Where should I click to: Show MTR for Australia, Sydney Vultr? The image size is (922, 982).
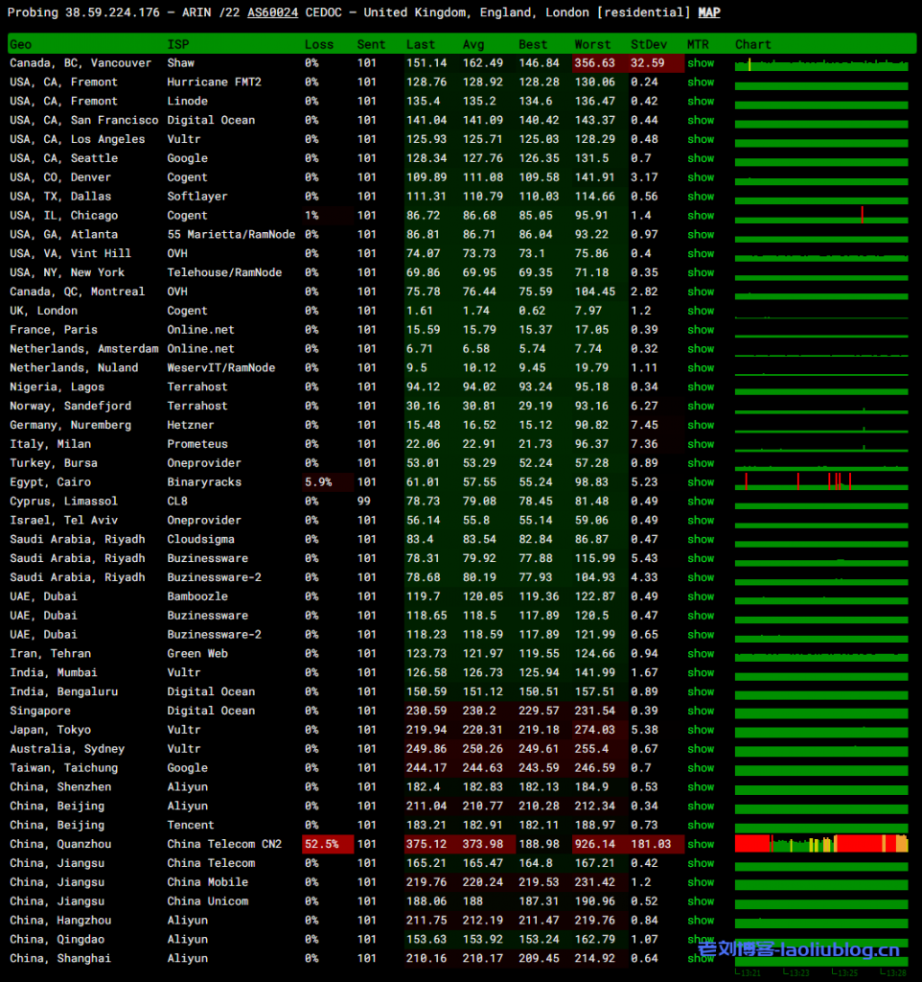[701, 749]
